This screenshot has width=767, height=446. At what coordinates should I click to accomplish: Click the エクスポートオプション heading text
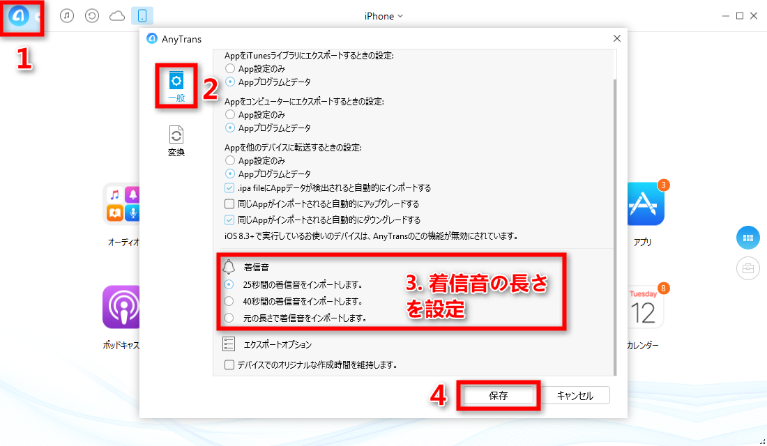[x=278, y=345]
